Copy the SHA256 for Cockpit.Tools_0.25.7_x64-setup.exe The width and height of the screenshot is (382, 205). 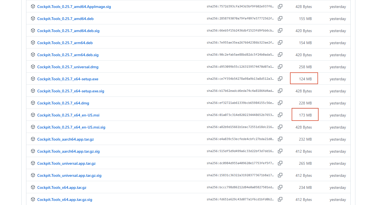[x=280, y=79]
